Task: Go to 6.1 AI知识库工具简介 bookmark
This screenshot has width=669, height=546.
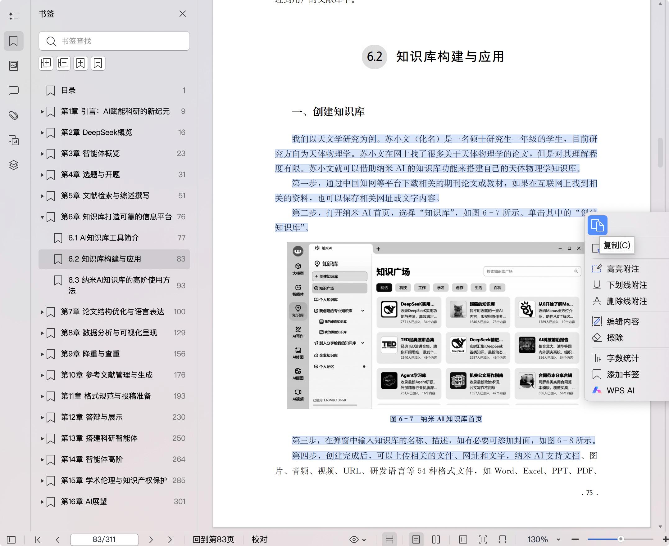Action: pos(114,238)
